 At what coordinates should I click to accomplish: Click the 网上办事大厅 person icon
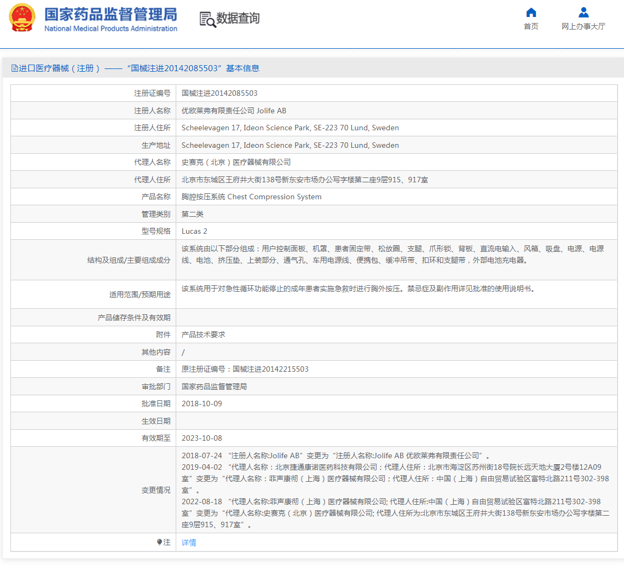pos(583,13)
